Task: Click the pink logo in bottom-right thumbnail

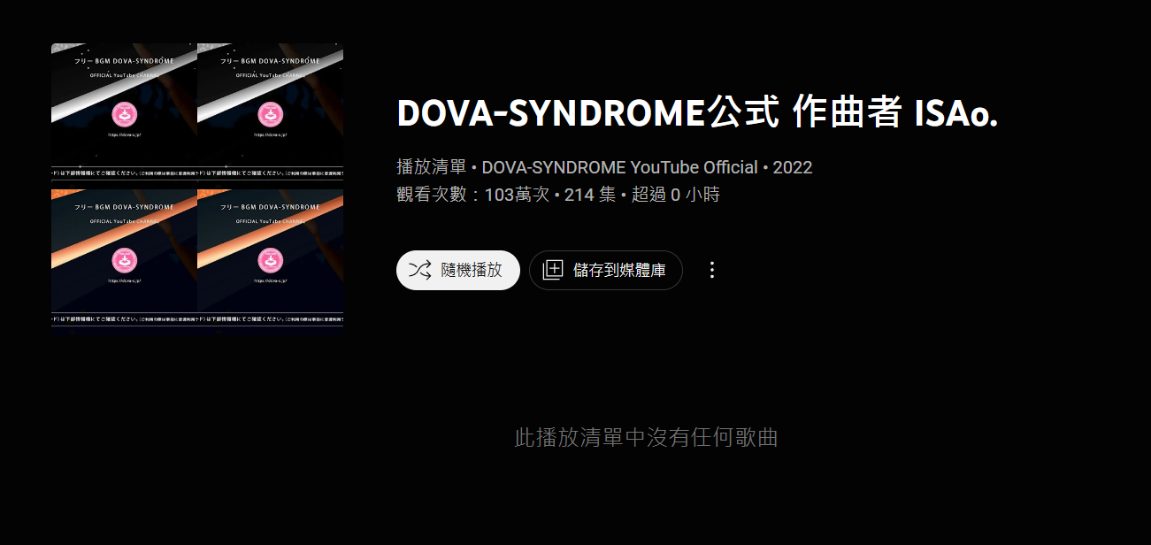Action: 271,259
